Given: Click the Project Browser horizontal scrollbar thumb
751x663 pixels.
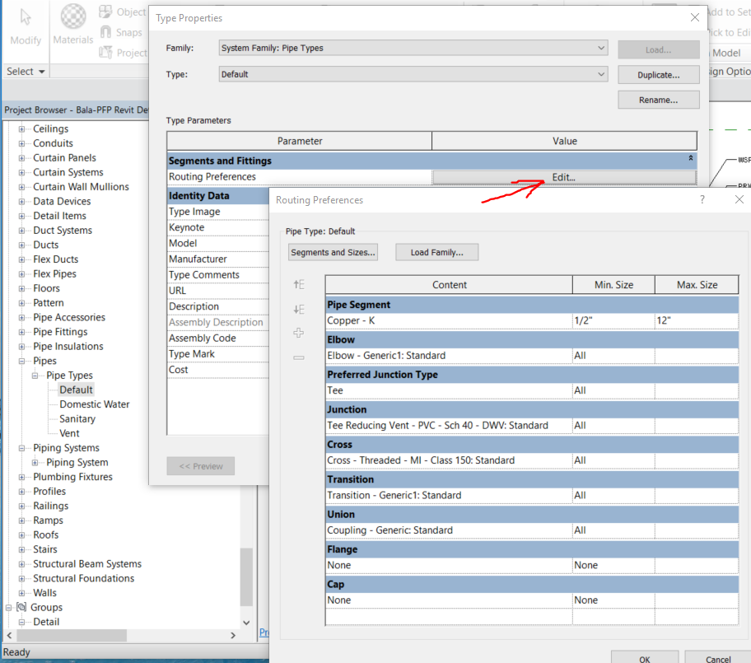Looking at the screenshot, I should coord(72,635).
